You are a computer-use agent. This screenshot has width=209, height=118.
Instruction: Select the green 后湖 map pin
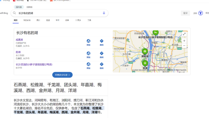point(145,63)
